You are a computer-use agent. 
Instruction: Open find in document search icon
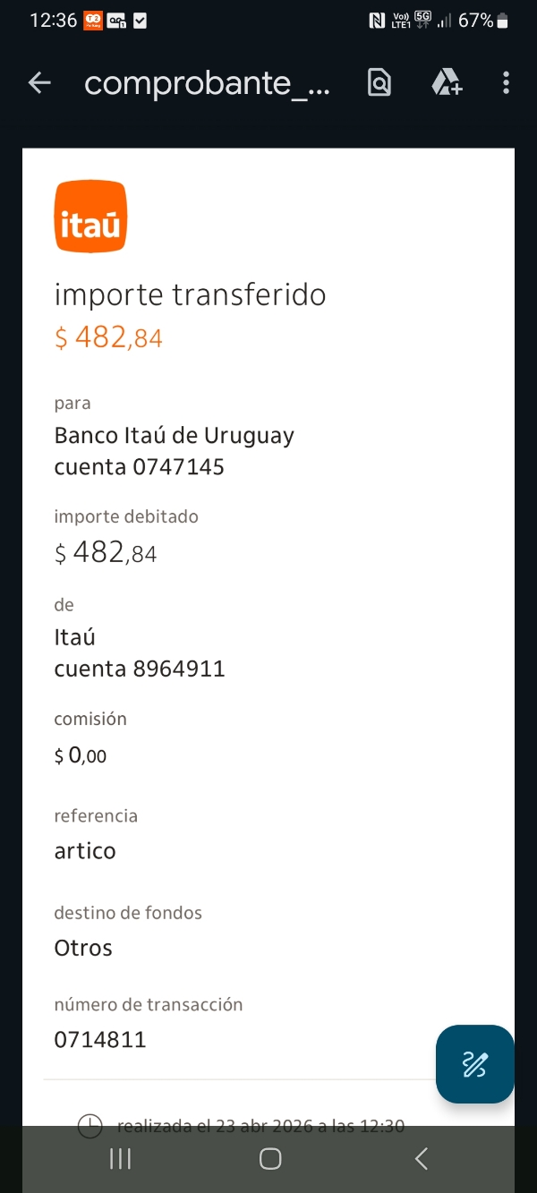[379, 83]
